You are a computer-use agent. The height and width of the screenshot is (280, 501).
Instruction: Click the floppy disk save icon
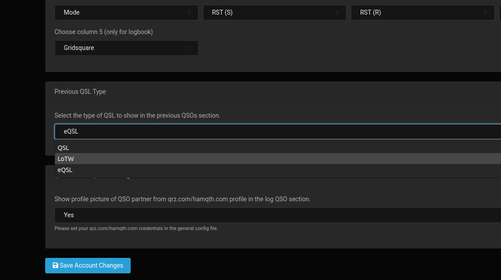tap(55, 265)
